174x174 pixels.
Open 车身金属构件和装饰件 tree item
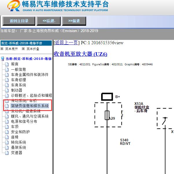point(30,75)
